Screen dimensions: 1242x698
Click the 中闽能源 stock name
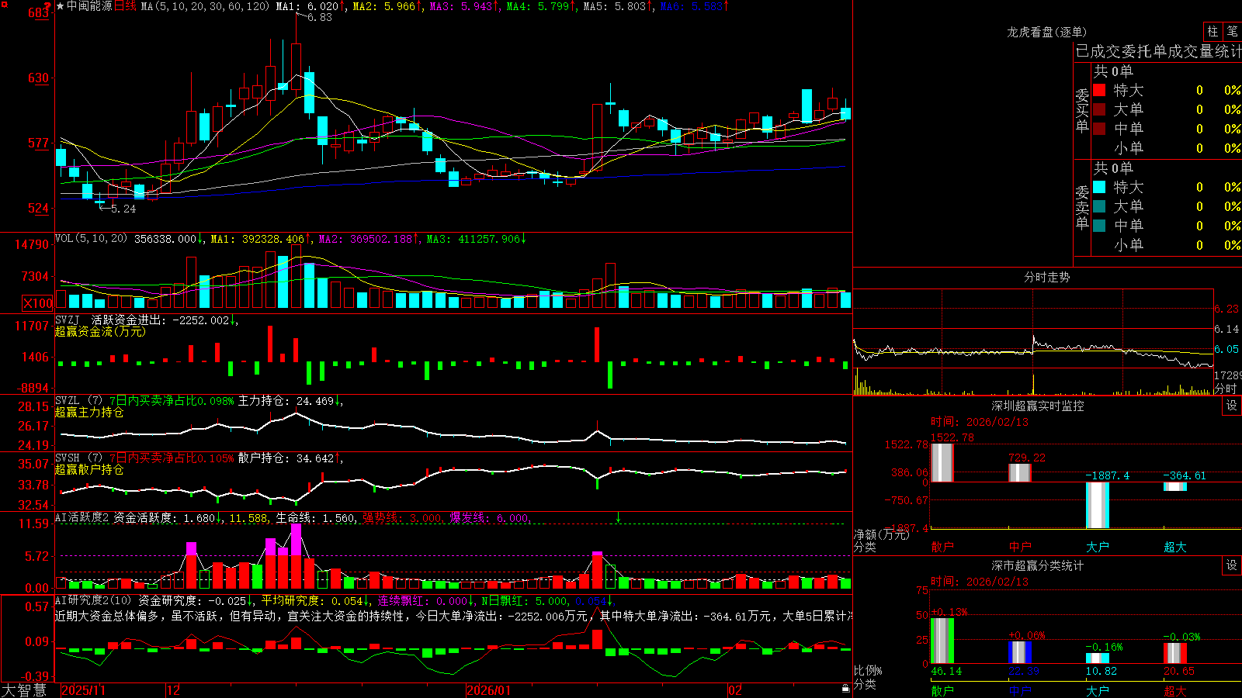click(89, 6)
